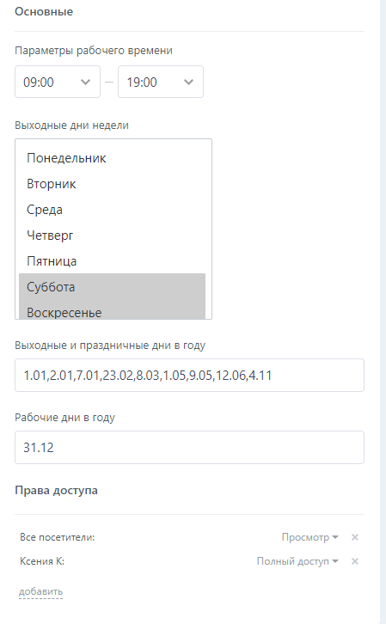The height and width of the screenshot is (624, 386).
Task: Click the Все посетители label
Action: click(58, 537)
